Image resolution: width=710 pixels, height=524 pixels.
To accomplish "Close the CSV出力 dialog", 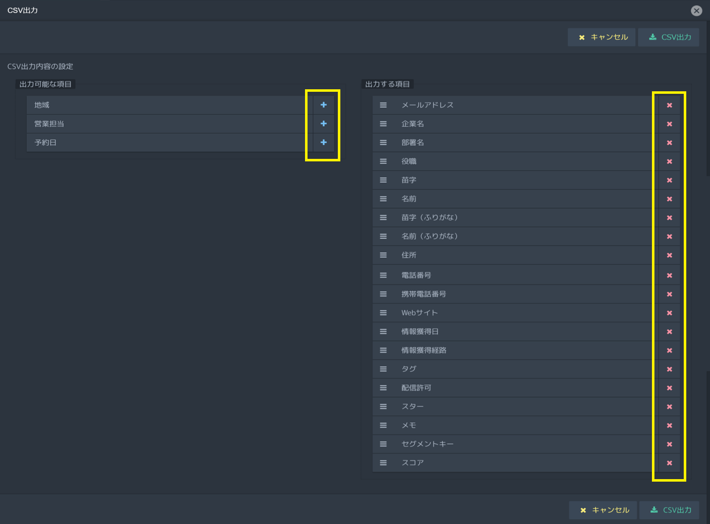I will tap(696, 11).
